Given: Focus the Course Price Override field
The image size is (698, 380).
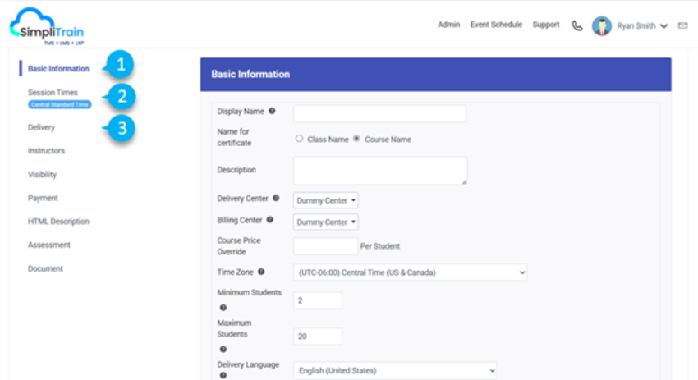Looking at the screenshot, I should [x=325, y=246].
